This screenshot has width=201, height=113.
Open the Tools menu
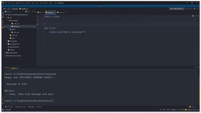coord(37,3)
